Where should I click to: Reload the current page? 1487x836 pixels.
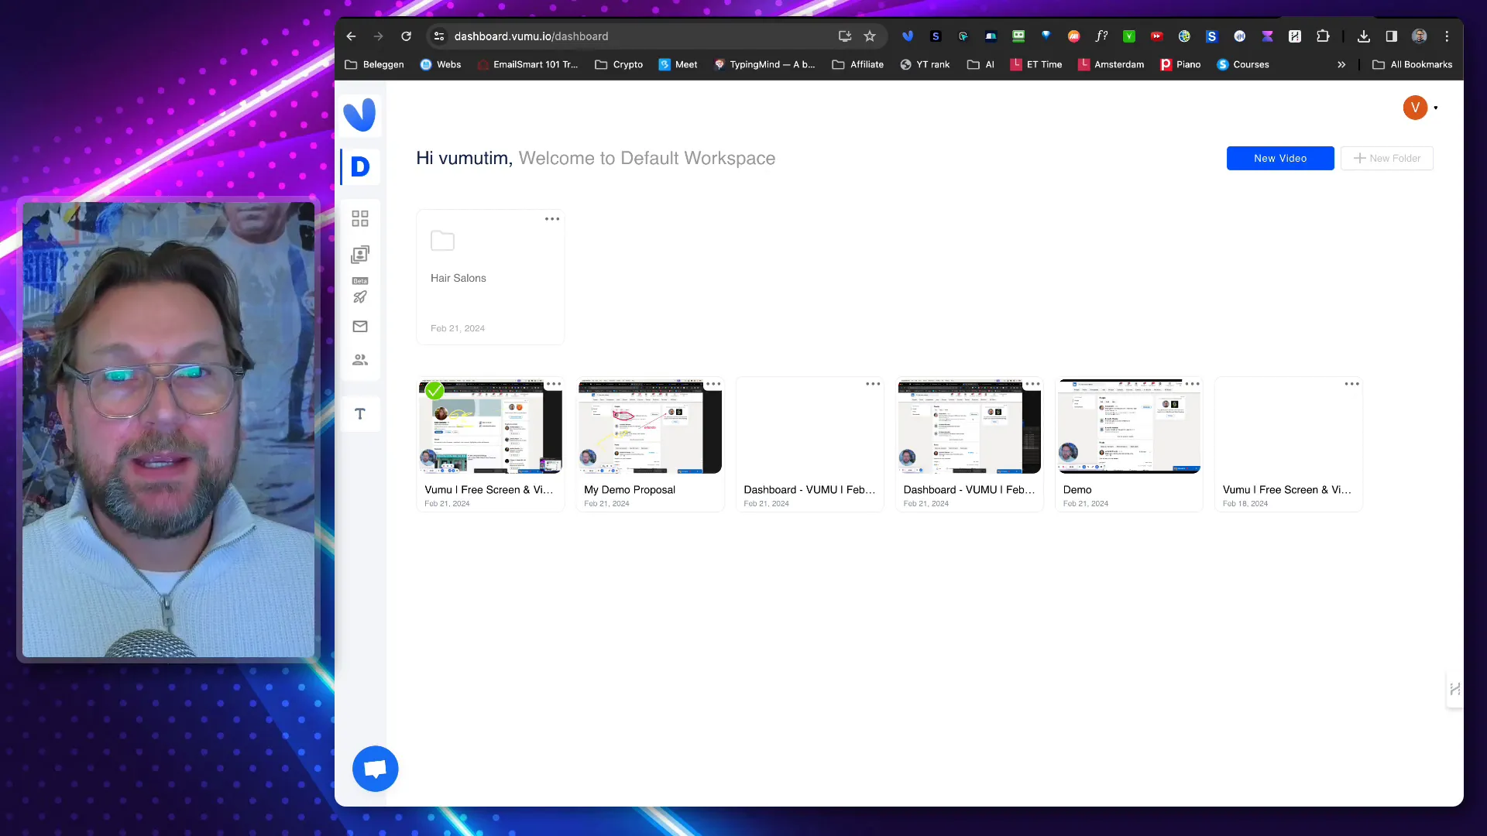tap(406, 36)
